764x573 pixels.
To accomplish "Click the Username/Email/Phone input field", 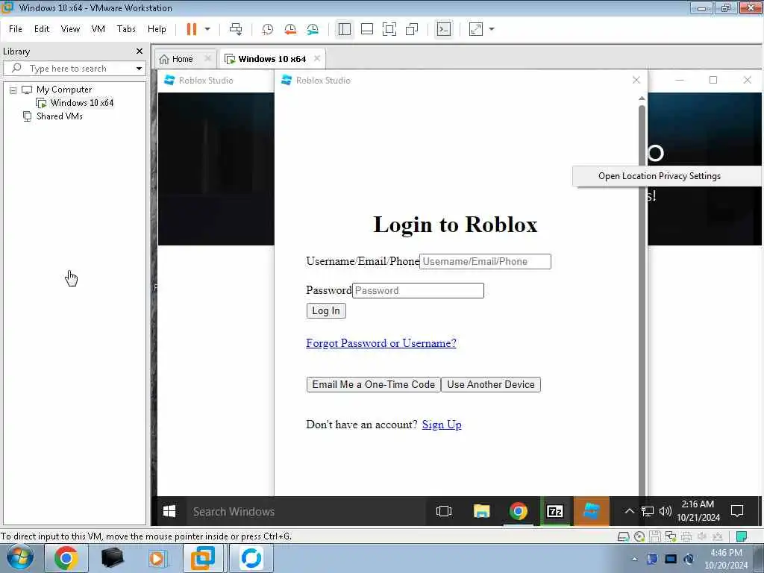I will tap(485, 261).
